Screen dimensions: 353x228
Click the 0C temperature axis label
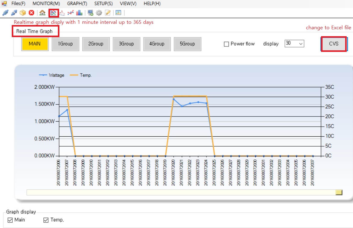point(328,156)
